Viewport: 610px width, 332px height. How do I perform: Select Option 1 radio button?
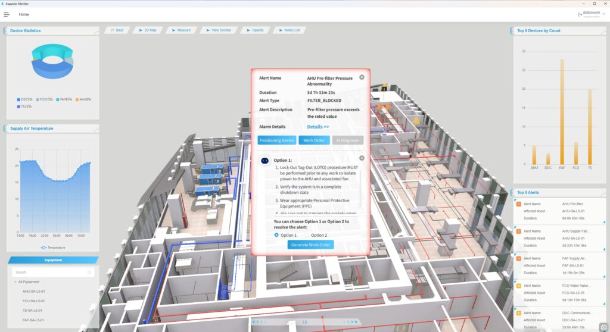276,235
